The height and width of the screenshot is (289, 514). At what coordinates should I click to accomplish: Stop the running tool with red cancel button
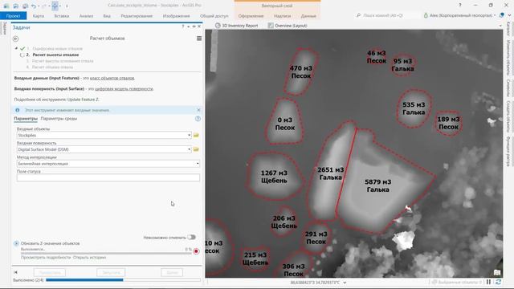(196, 251)
